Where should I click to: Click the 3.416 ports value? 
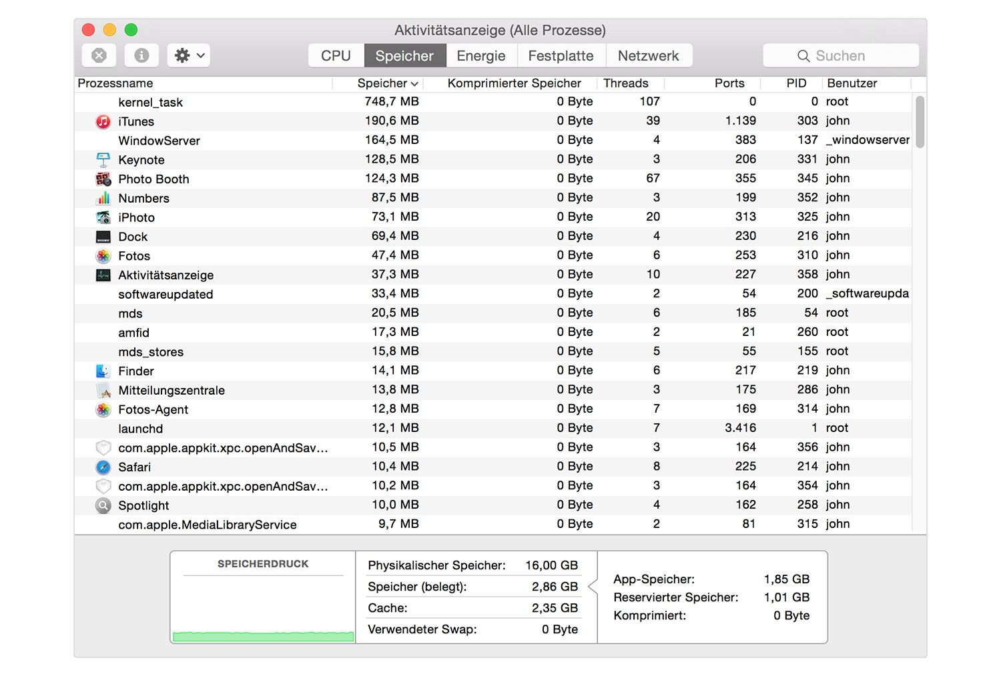pyautogui.click(x=740, y=428)
